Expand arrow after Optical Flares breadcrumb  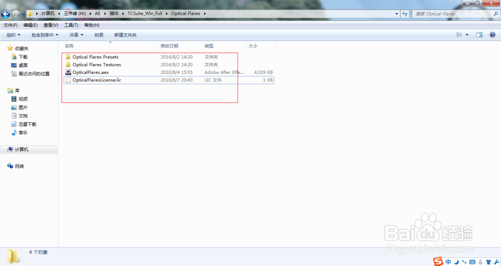[205, 13]
